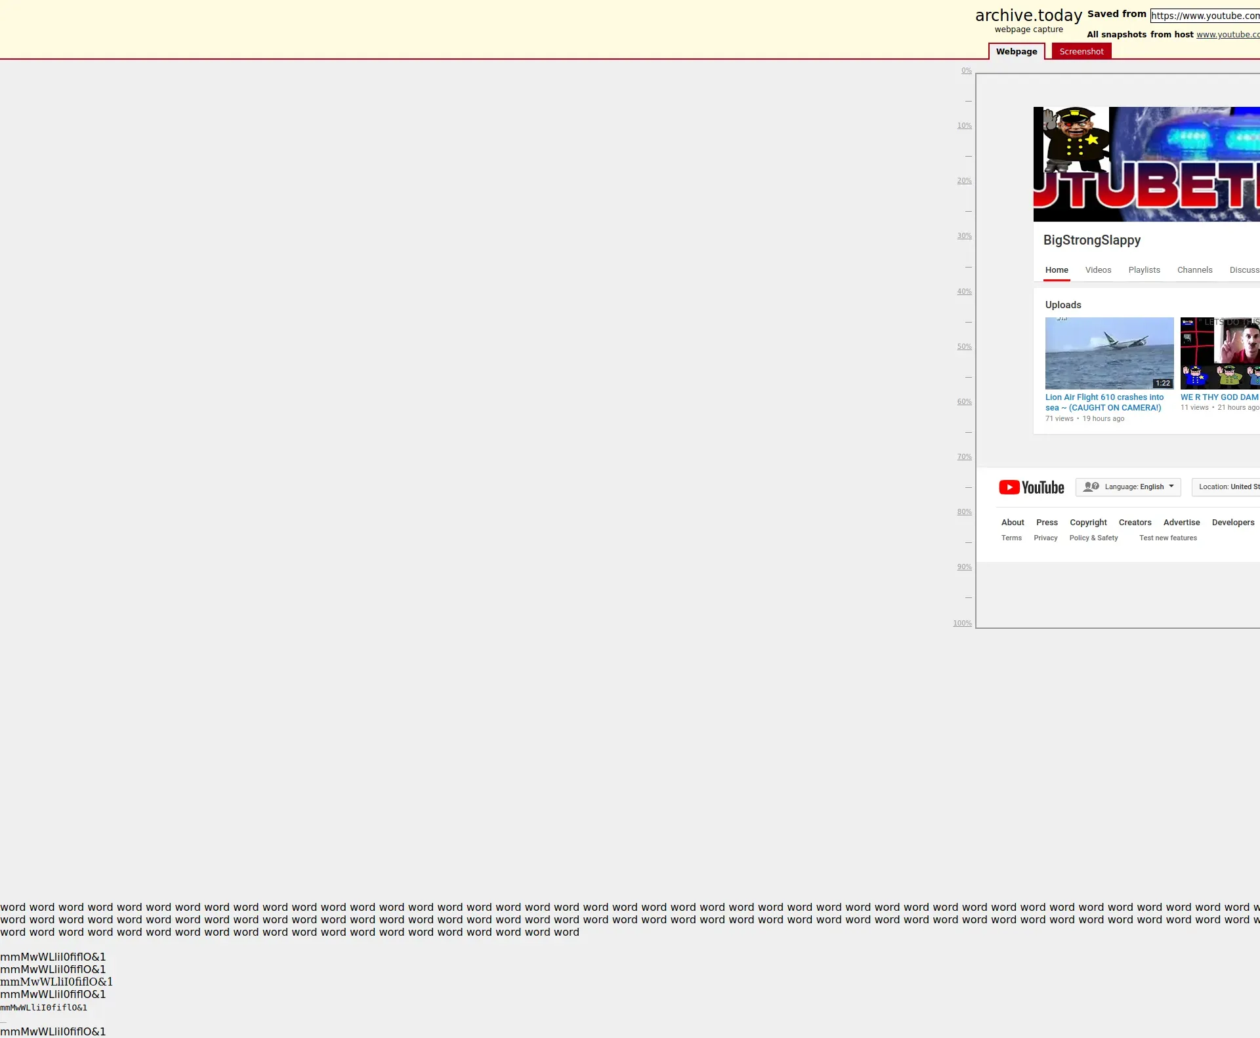Open the Playlists tab
The width and height of the screenshot is (1260, 1038).
[x=1144, y=270]
